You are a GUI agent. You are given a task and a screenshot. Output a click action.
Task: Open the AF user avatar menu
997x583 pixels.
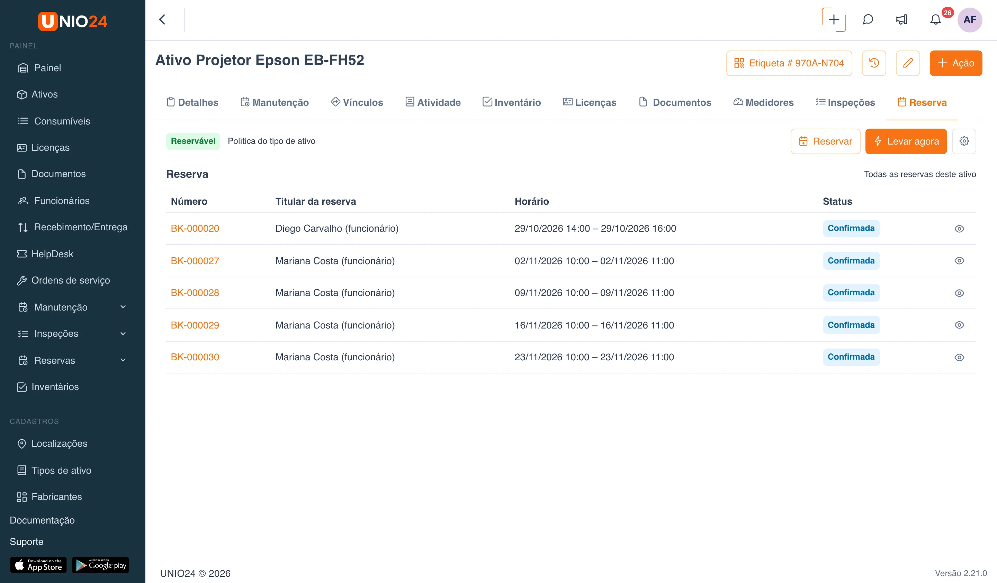[x=969, y=19]
